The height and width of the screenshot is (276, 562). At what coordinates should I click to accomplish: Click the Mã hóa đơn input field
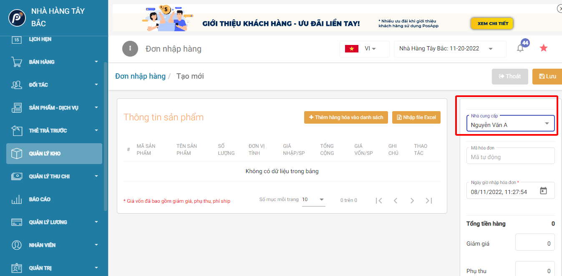click(510, 157)
